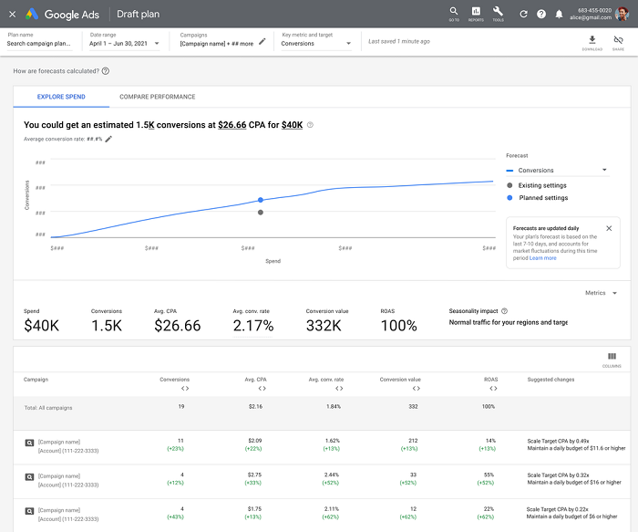Close the Forecasts are updated daily notice
This screenshot has height=532, width=638.
pos(609,228)
